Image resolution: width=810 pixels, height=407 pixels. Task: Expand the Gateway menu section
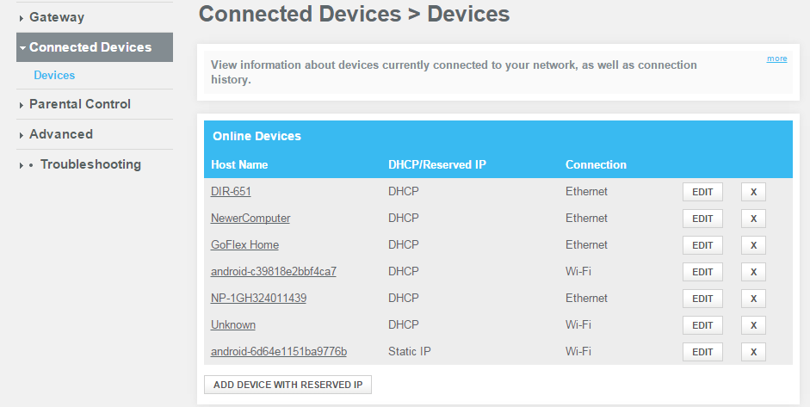coord(57,17)
